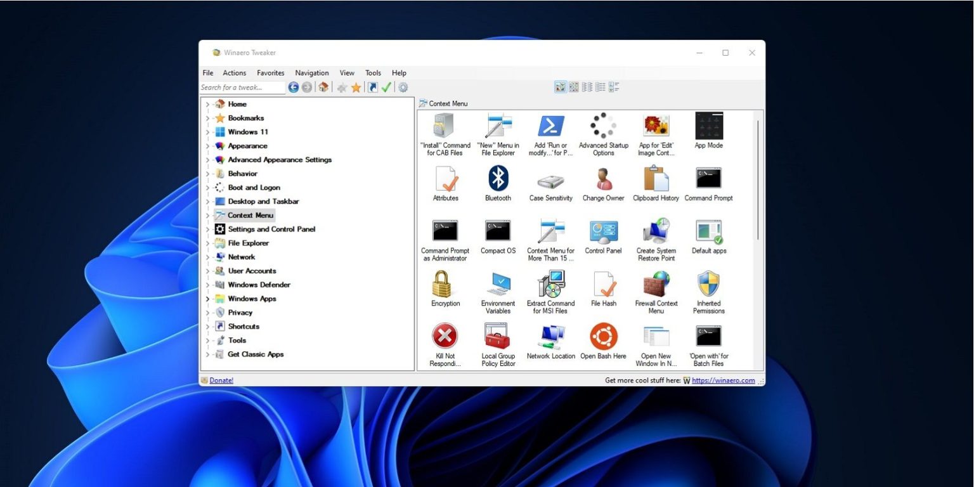Image resolution: width=974 pixels, height=487 pixels.
Task: Switch to small icons view mode
Action: tap(574, 86)
